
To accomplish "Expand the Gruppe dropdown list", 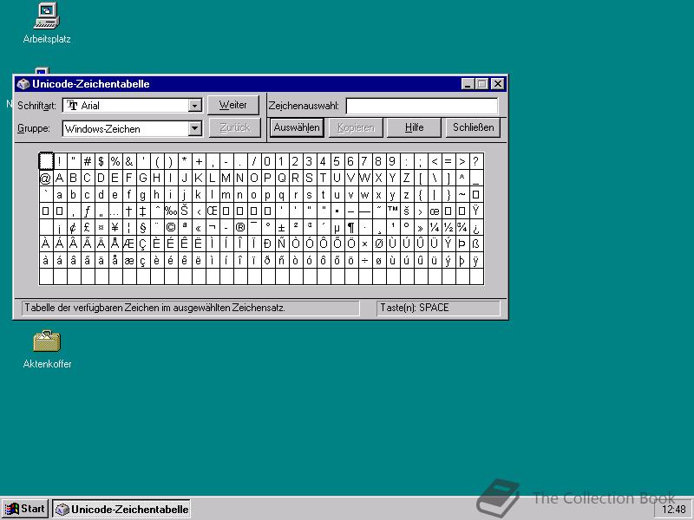I will tap(194, 128).
